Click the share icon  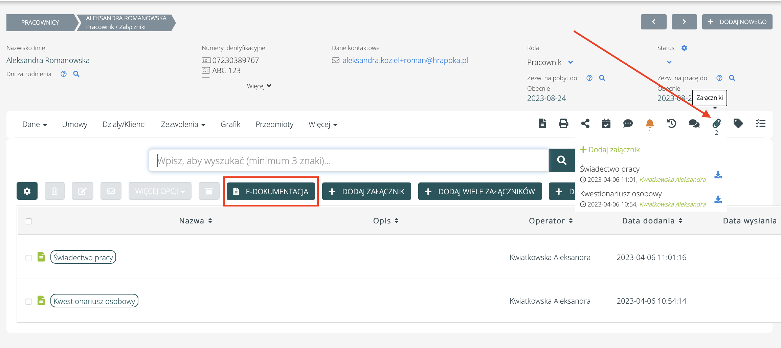tap(585, 124)
